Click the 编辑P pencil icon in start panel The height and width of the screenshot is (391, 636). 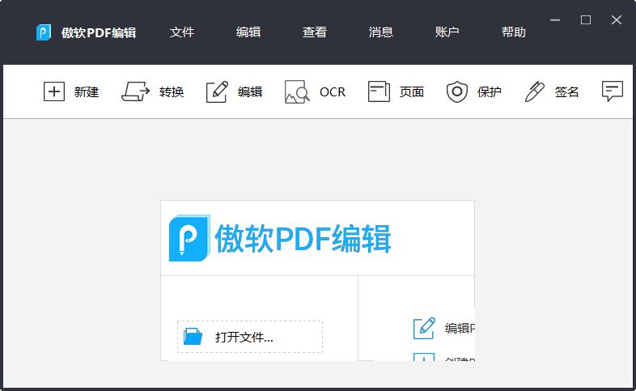click(x=424, y=328)
